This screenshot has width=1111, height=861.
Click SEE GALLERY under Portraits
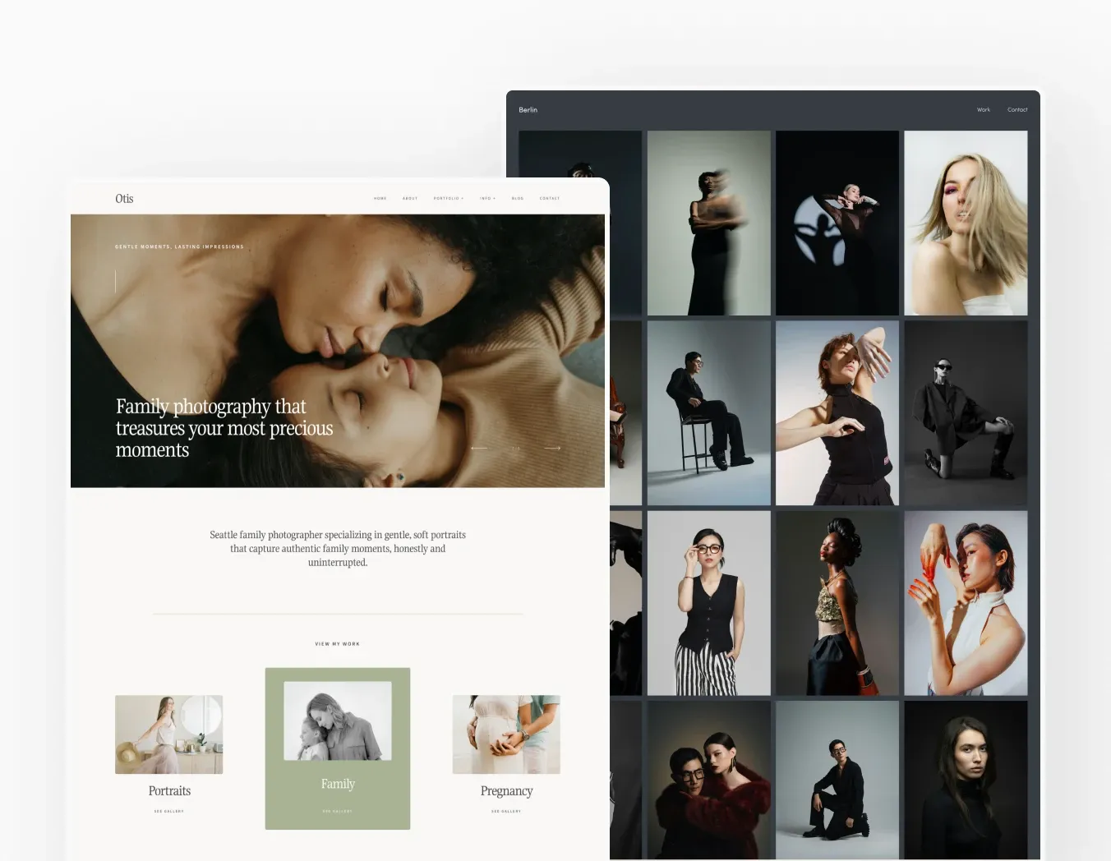coord(168,811)
